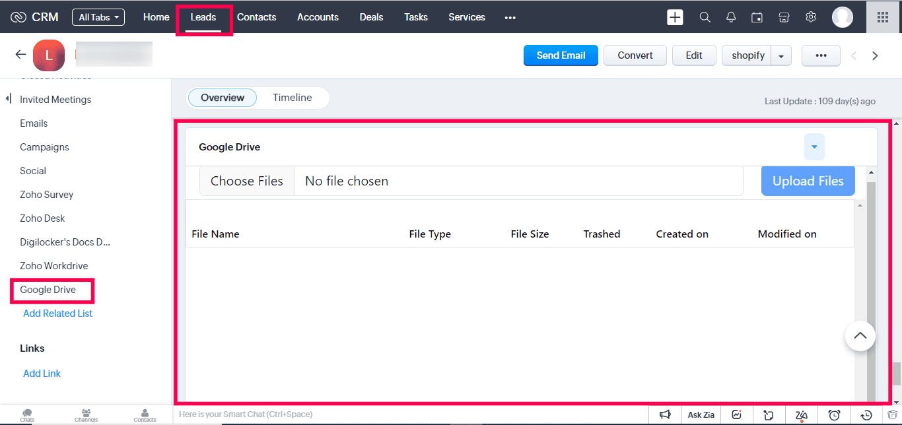Open Chats in the bottom bar
This screenshot has width=902, height=425.
click(27, 415)
